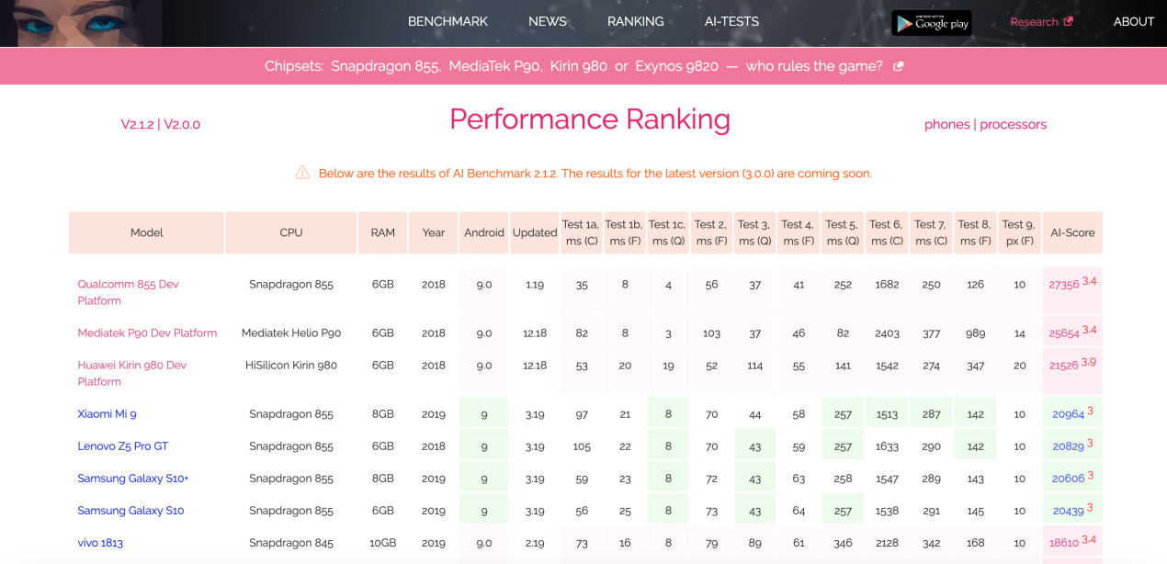Open the Samsung Galaxy S10 6GB model link
Screen dimensions: 1167x564
coord(130,511)
